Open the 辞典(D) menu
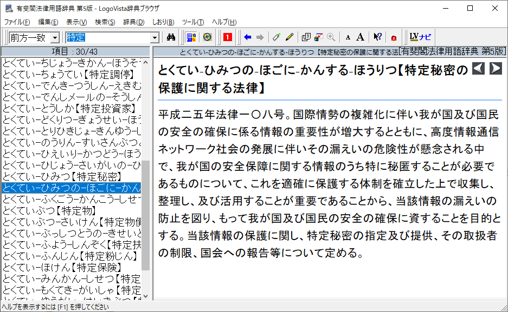 click(x=133, y=22)
